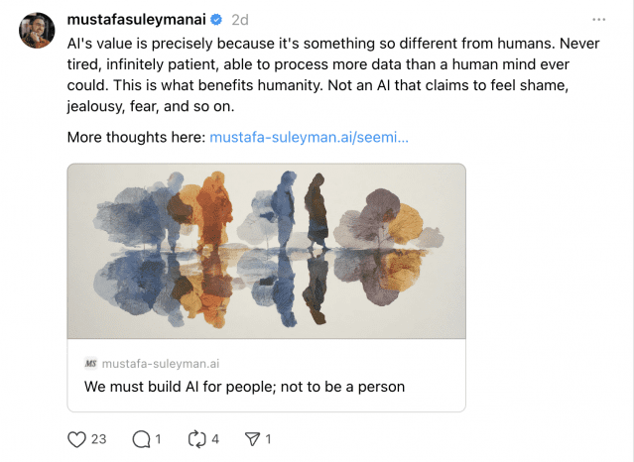Click the blue verified badge
This screenshot has height=462, width=634.
216,20
